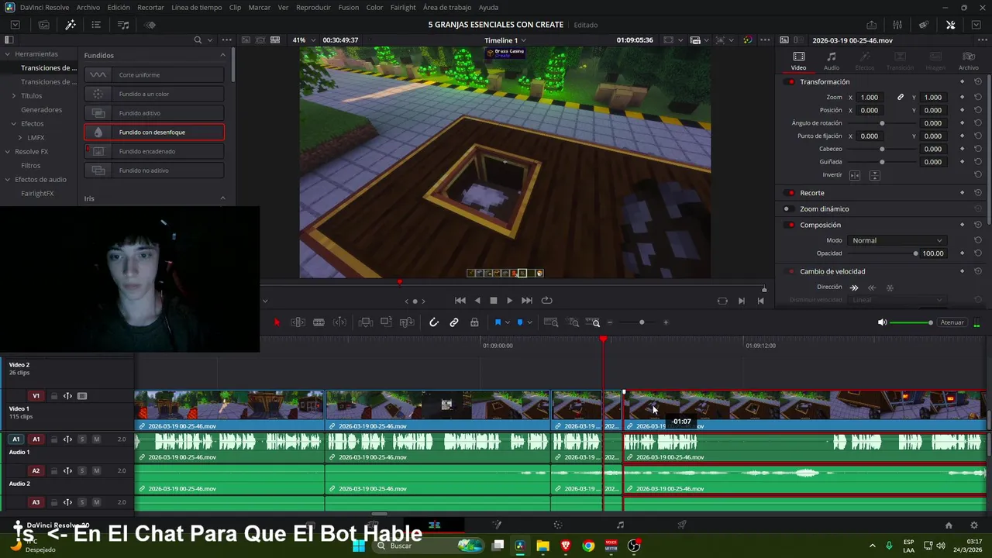Click flip horizontal Invertir icon
This screenshot has width=992, height=558.
pyautogui.click(x=855, y=175)
